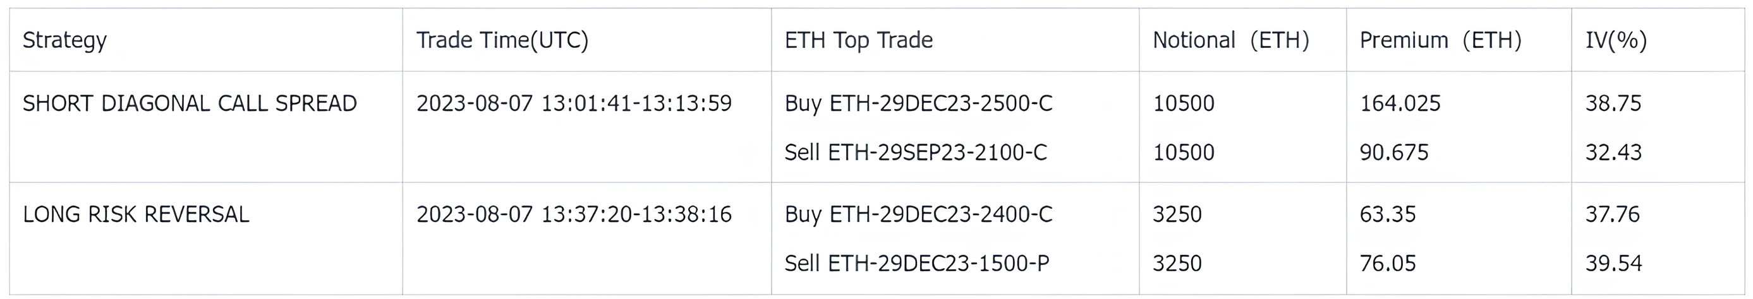1753x299 pixels.
Task: Click the Buy ETH-29DEC23-2400-C trade
Action: pos(918,214)
